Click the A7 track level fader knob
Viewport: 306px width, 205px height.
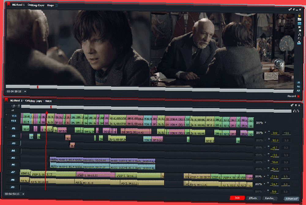coord(268,176)
